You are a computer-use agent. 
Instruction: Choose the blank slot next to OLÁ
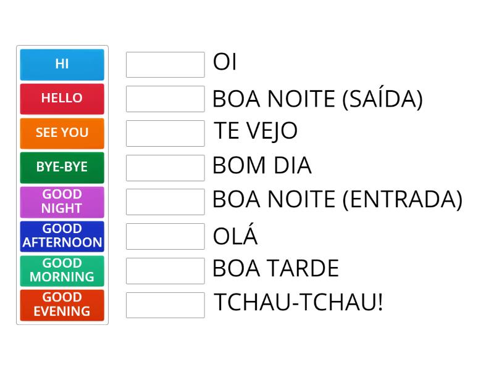tap(165, 236)
